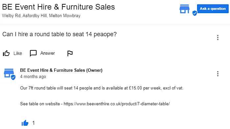Image resolution: width=230 pixels, height=129 pixels.
Task: Open the owner answer's three-dot menu
Action: click(218, 74)
